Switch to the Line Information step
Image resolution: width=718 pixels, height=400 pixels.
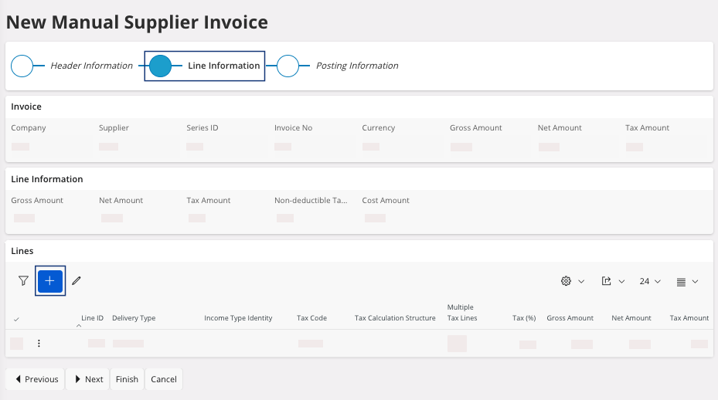point(223,66)
